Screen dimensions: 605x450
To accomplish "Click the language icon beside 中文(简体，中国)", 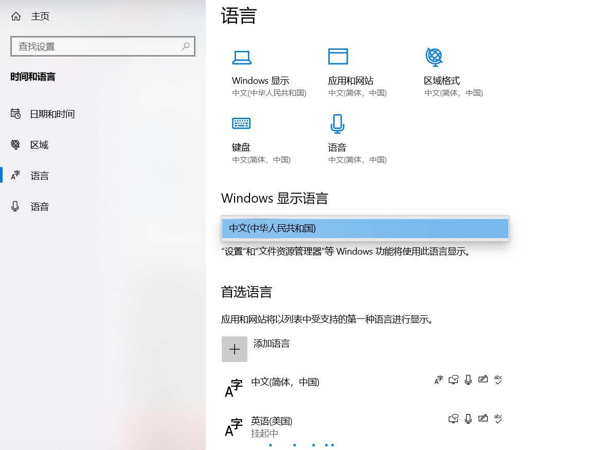I will pyautogui.click(x=234, y=388).
